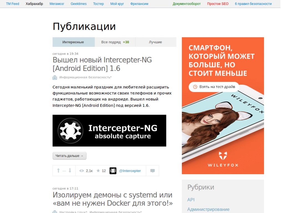This screenshot has width=284, height=213.
Task: Add the Intercepter-NG post to favorites star
Action: click(98, 171)
